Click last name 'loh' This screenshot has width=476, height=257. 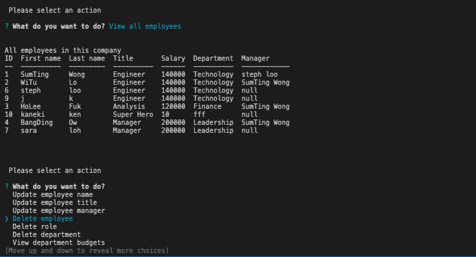[75, 130]
